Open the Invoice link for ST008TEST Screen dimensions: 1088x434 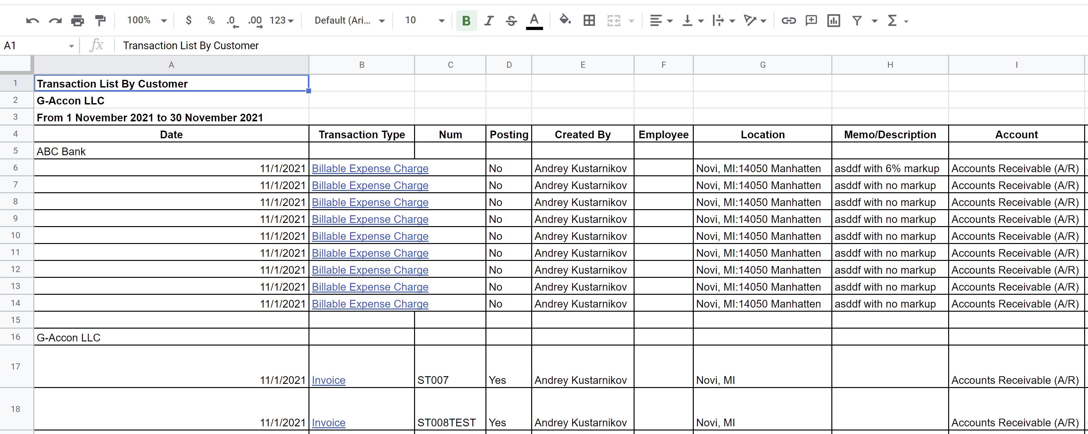329,423
